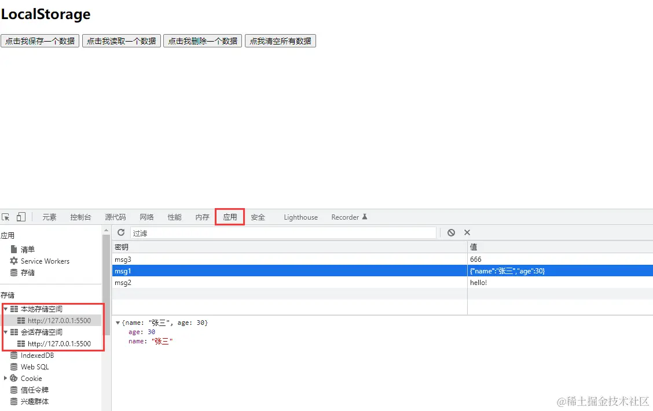Click the {"name":"张三","age":30} value cell
Viewport: 653px width, 411px height.
point(560,271)
